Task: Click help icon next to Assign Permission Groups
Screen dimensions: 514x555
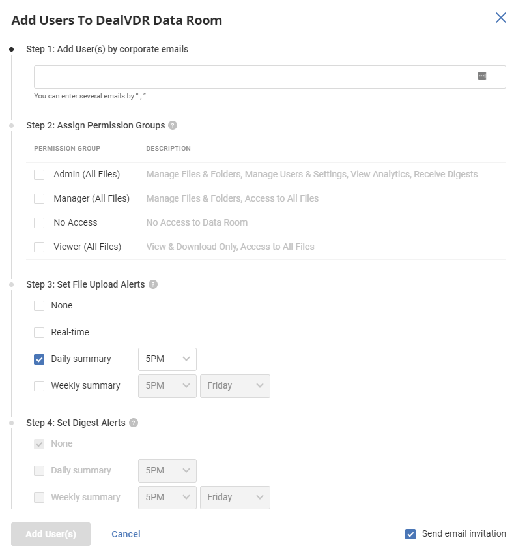Action: (173, 125)
